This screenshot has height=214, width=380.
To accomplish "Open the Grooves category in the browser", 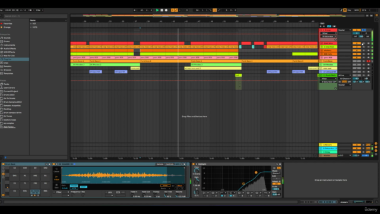I will 8,70.
